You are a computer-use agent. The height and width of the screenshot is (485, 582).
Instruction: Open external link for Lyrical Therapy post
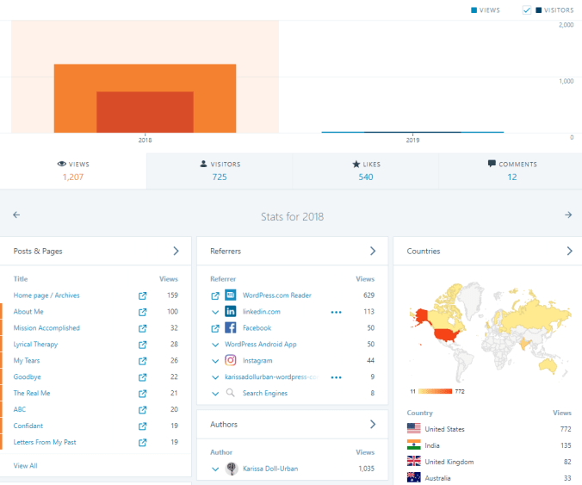(x=143, y=345)
